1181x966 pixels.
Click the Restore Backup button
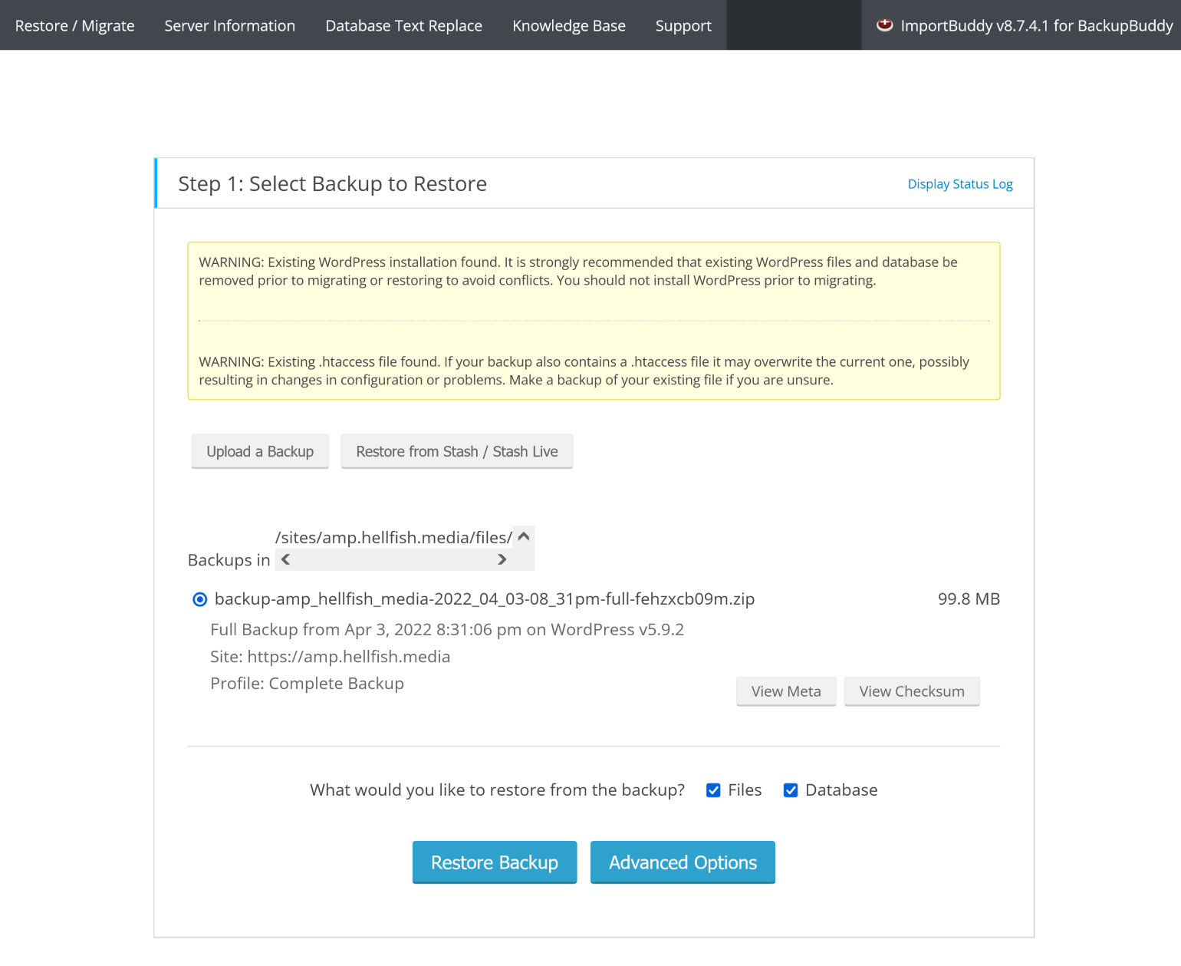click(495, 862)
